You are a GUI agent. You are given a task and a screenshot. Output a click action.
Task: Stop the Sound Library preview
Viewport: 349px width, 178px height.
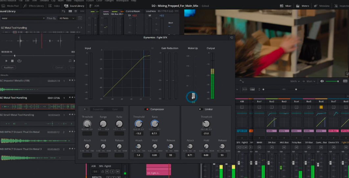tap(12, 61)
